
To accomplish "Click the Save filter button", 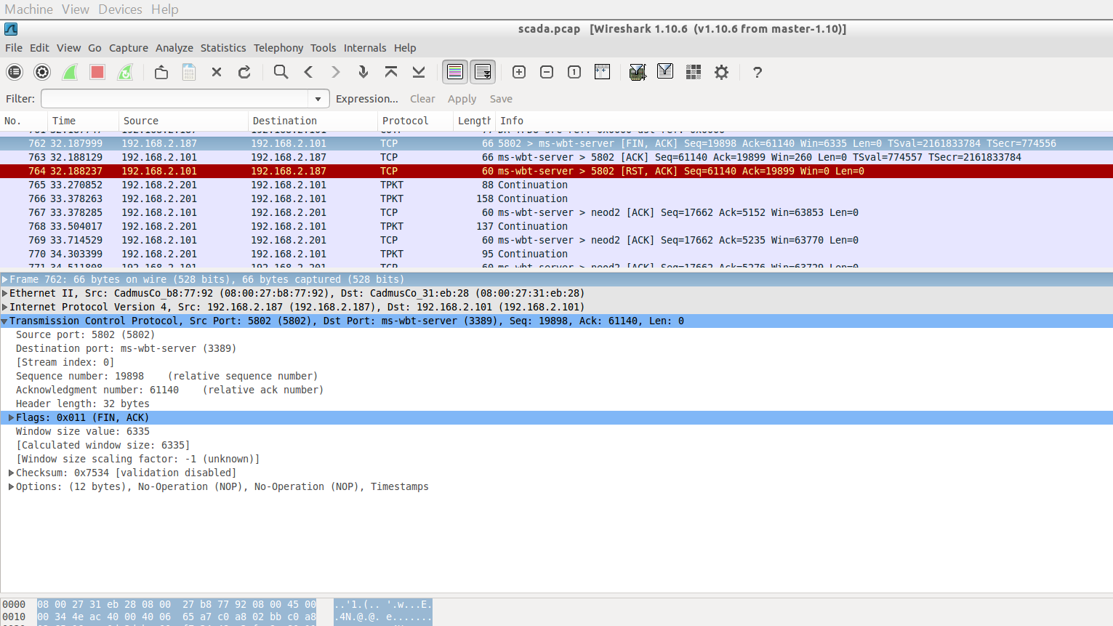I will [501, 99].
